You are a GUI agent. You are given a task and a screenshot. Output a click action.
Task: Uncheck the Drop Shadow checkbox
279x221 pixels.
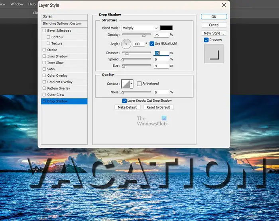[44, 101]
